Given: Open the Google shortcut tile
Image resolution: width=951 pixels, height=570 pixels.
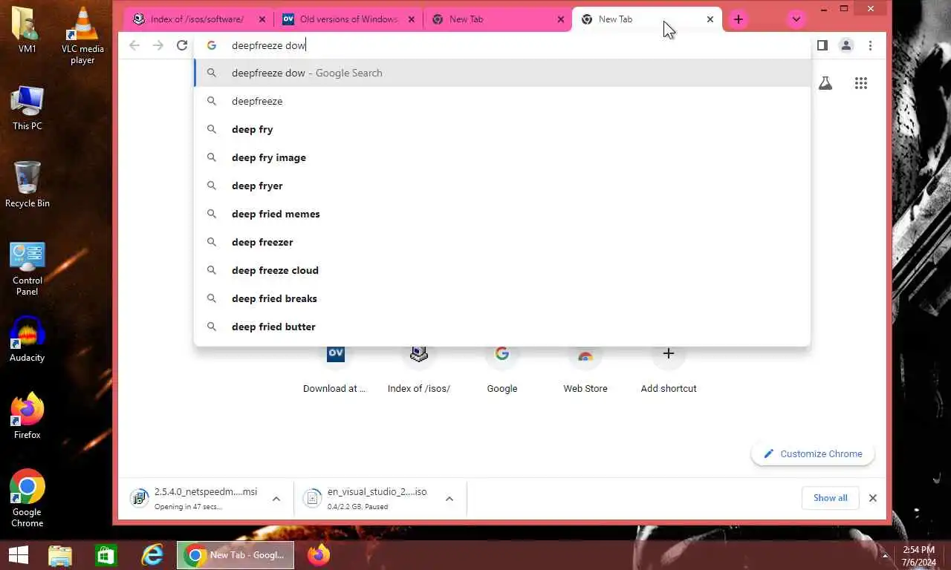Looking at the screenshot, I should click(502, 369).
